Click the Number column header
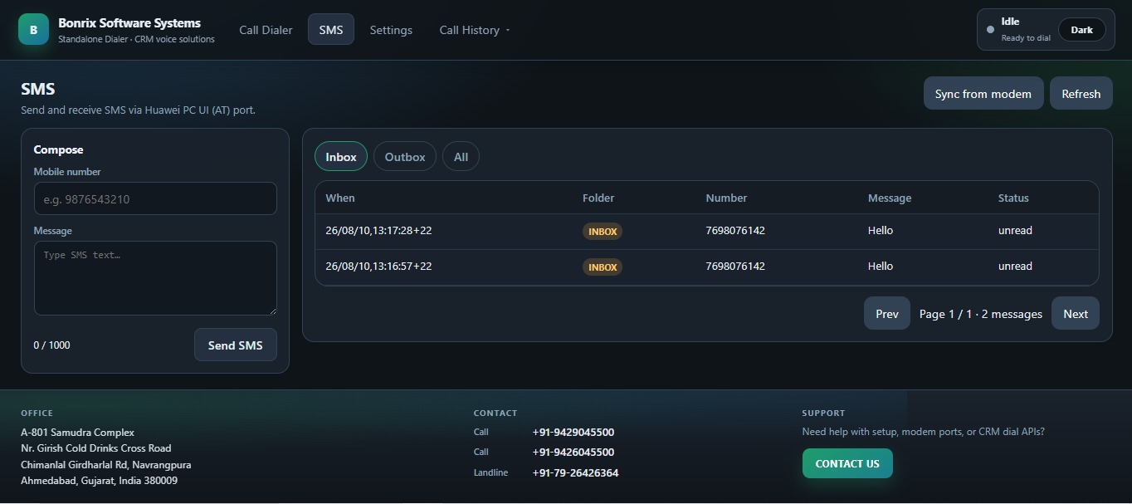 [x=726, y=198]
